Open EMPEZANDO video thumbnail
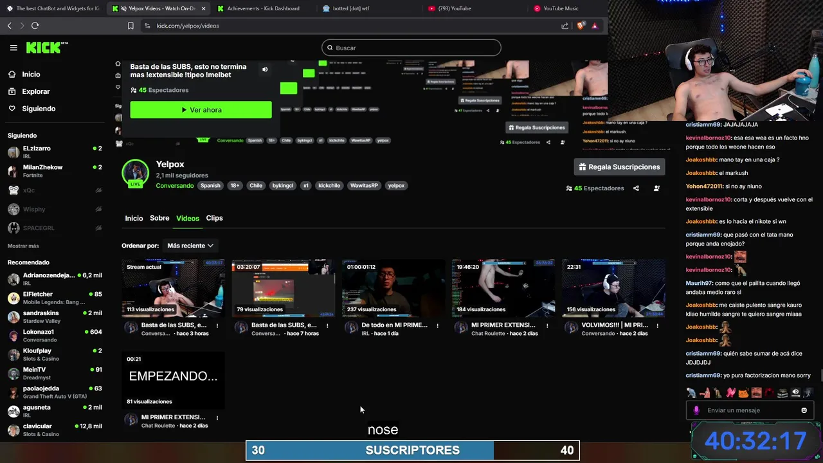823x463 pixels. pos(173,380)
